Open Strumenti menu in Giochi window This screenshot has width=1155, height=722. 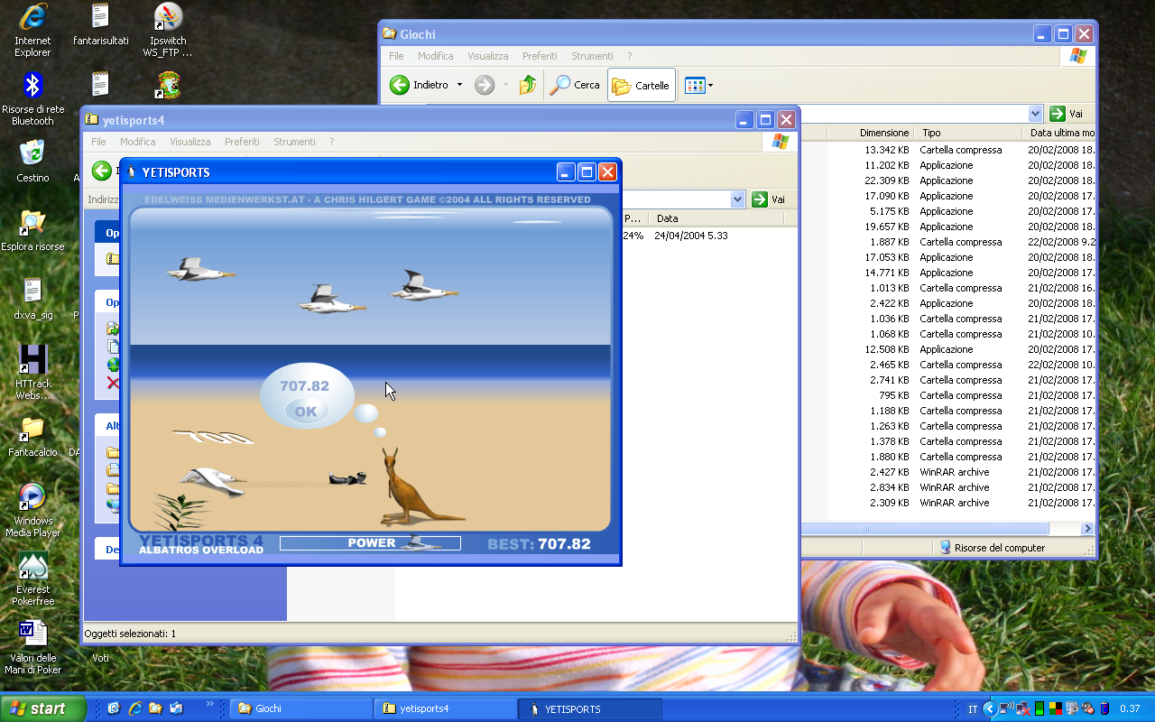click(592, 56)
